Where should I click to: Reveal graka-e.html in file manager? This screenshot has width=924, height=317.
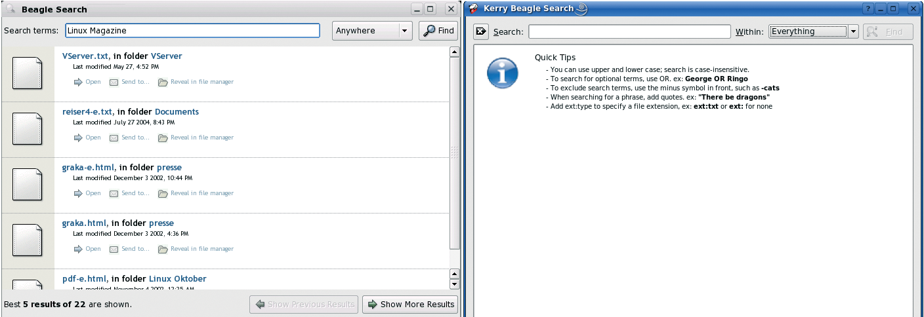point(196,193)
